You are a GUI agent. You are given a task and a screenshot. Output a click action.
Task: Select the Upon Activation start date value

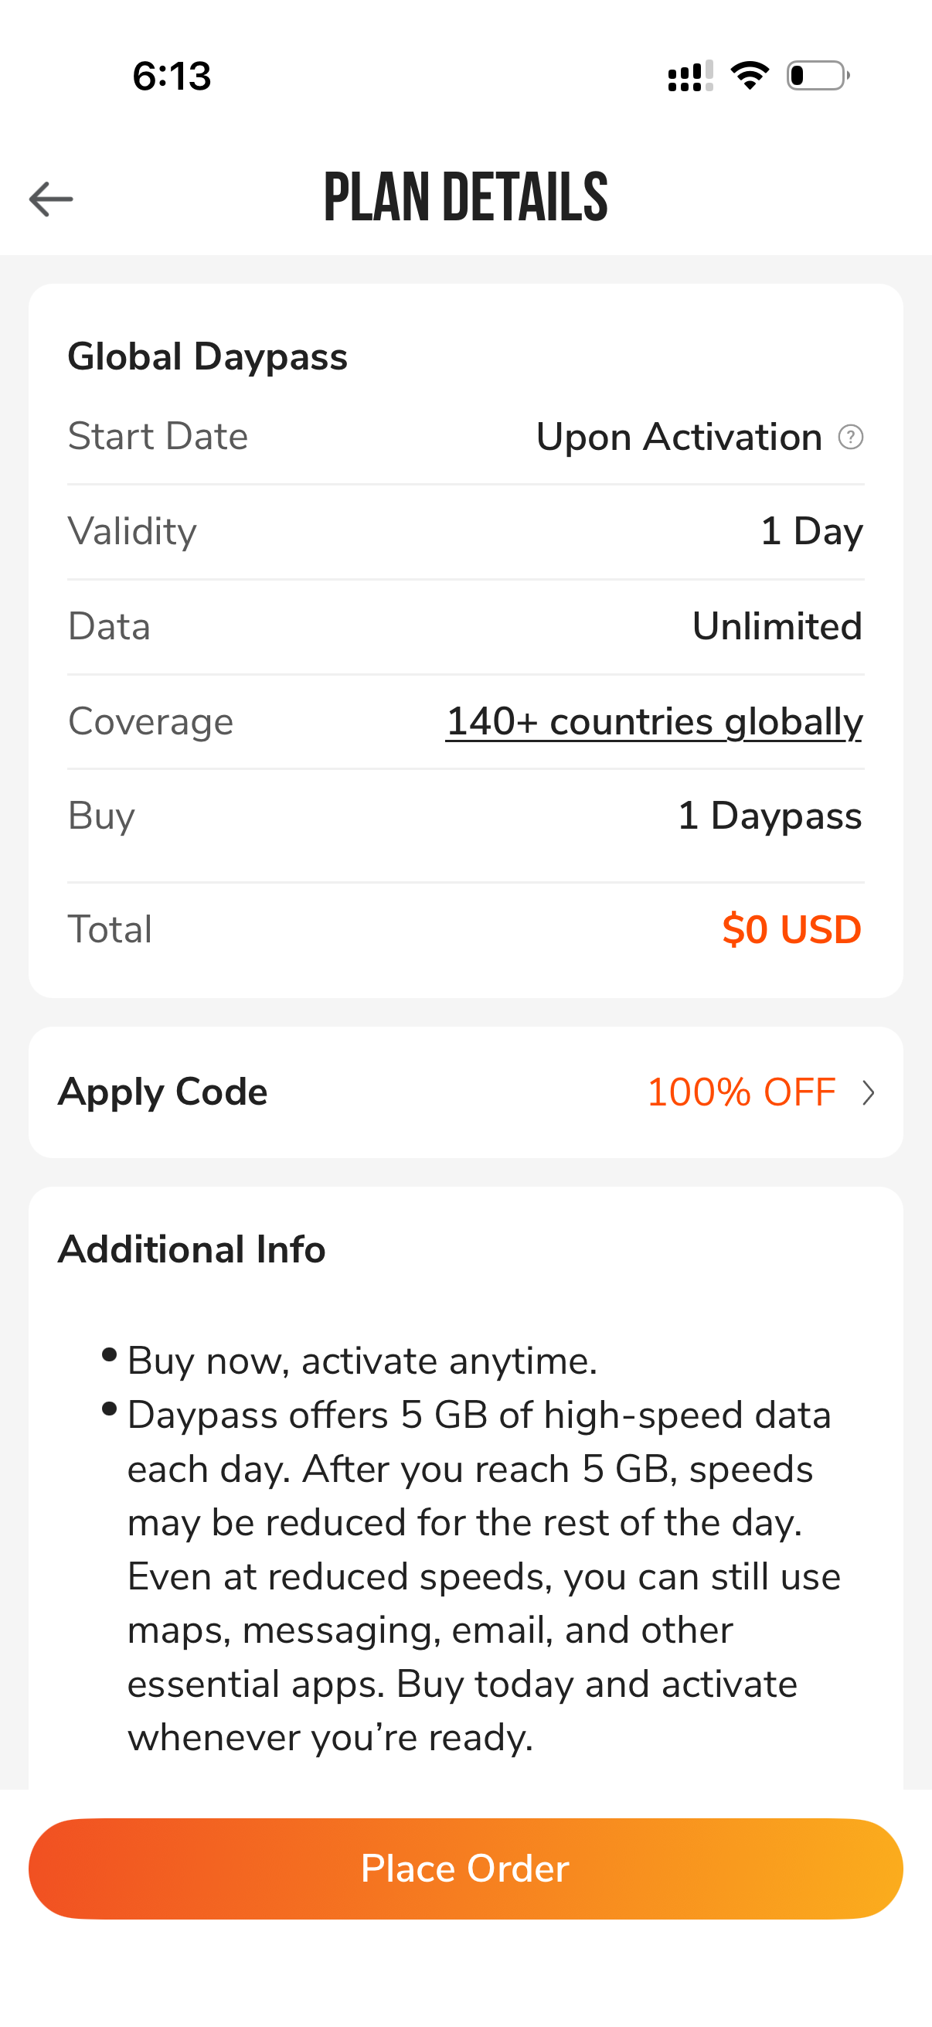pos(679,437)
